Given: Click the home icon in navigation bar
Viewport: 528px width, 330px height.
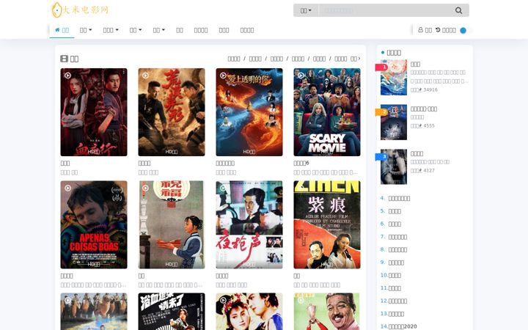Looking at the screenshot, I should [57, 30].
